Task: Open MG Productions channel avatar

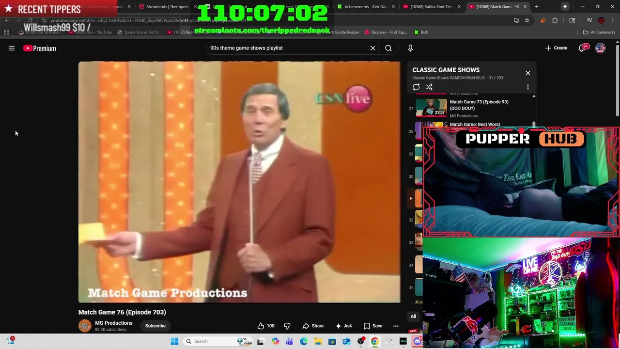Action: tap(85, 326)
